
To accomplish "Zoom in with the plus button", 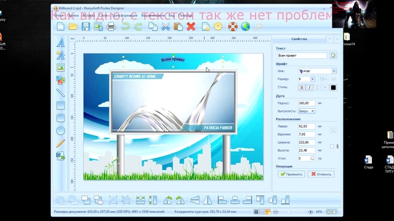I will coord(310,212).
